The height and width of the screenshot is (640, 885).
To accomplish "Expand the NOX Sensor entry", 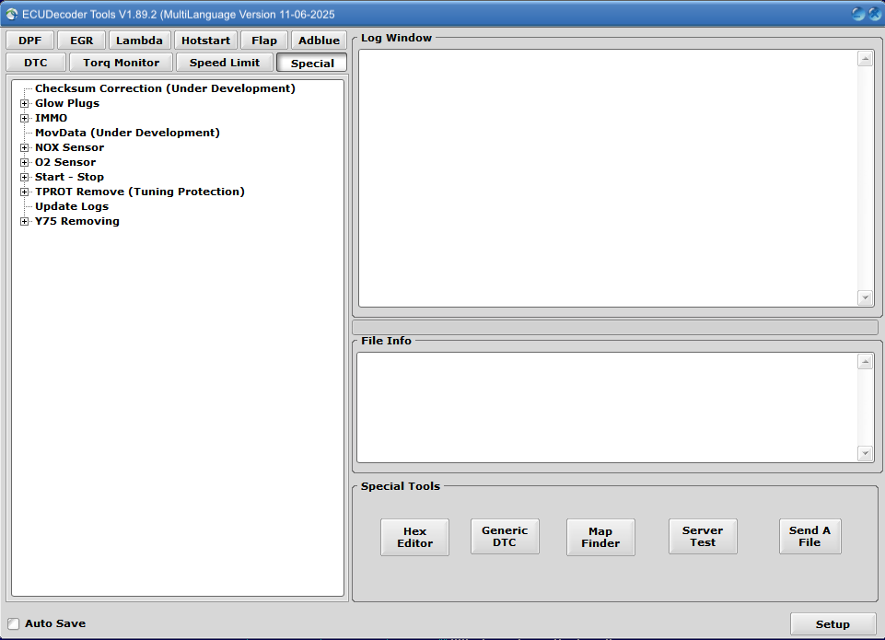I will 24,147.
